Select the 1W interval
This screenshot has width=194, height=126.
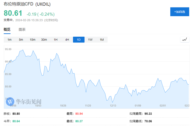[x=90, y=40]
